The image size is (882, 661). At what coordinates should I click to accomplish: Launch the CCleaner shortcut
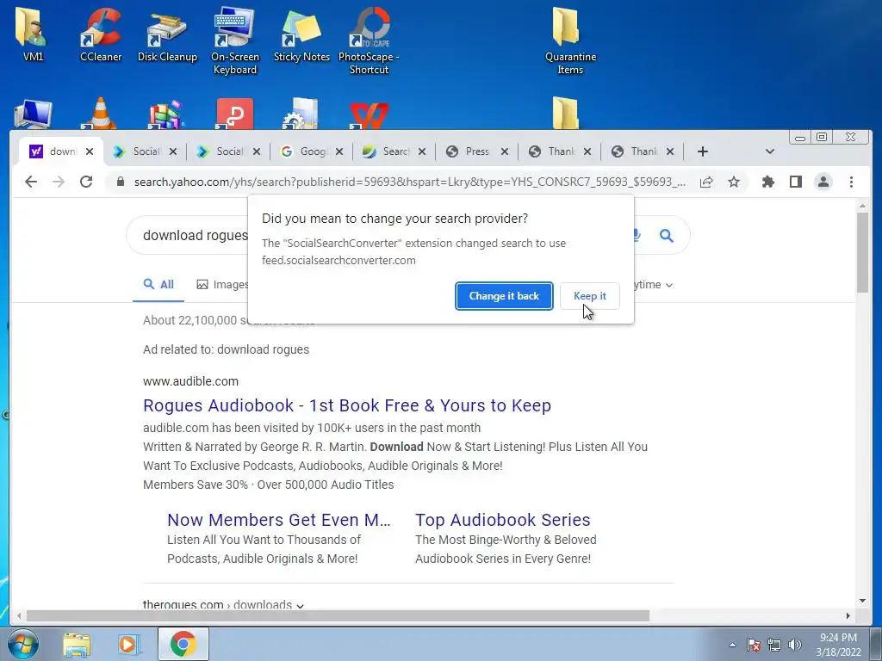click(101, 33)
